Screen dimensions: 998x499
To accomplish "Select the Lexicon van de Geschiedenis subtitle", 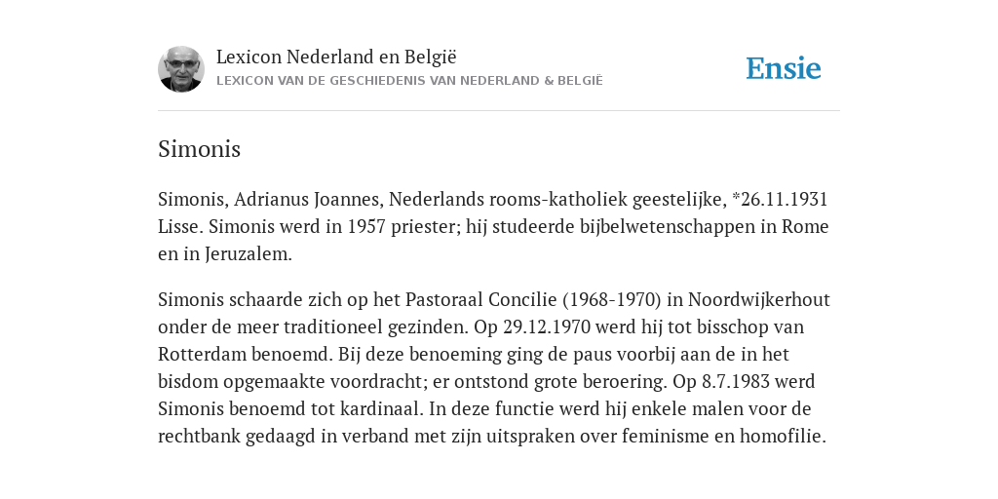I will (x=409, y=81).
